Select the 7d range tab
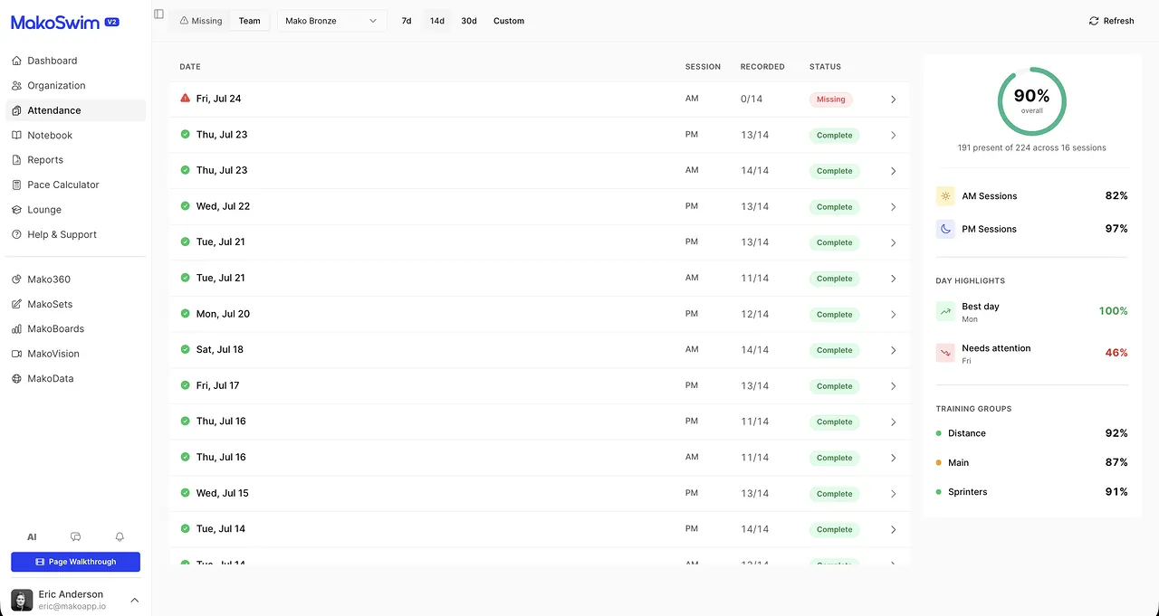Viewport: 1159px width, 616px height. tap(407, 21)
